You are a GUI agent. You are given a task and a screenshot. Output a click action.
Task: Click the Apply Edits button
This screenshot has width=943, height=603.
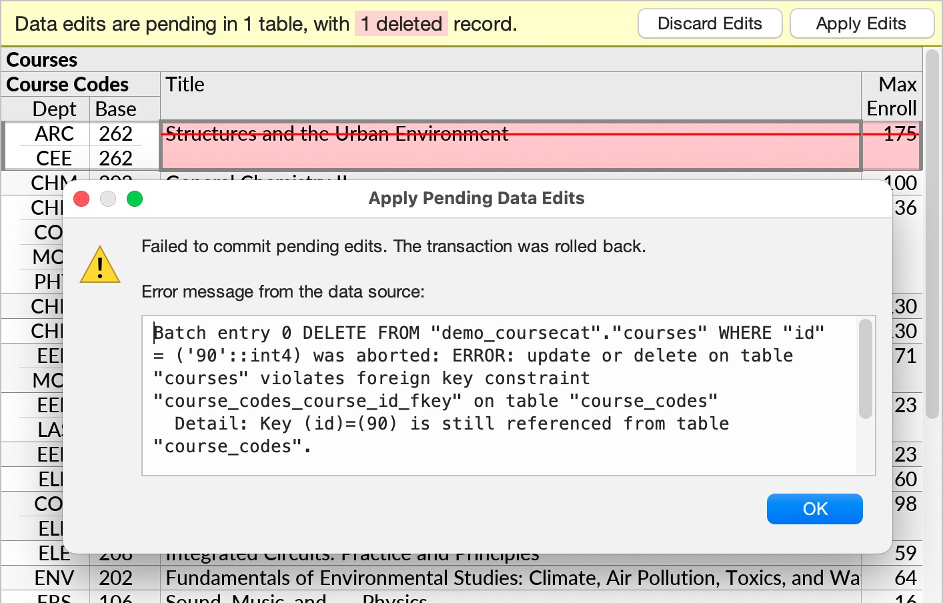[862, 23]
